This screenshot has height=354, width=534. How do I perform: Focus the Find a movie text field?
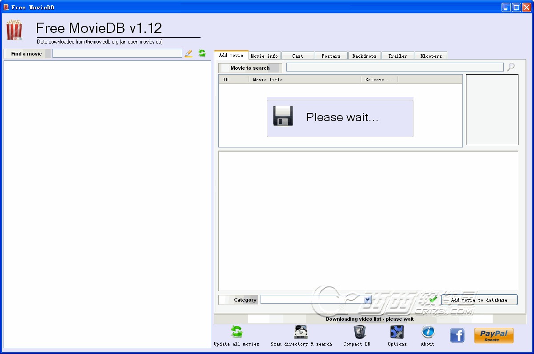(117, 53)
